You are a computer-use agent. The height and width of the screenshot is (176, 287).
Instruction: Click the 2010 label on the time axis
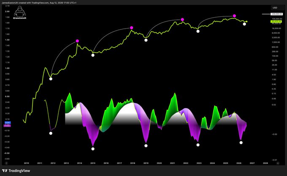(x=26, y=163)
